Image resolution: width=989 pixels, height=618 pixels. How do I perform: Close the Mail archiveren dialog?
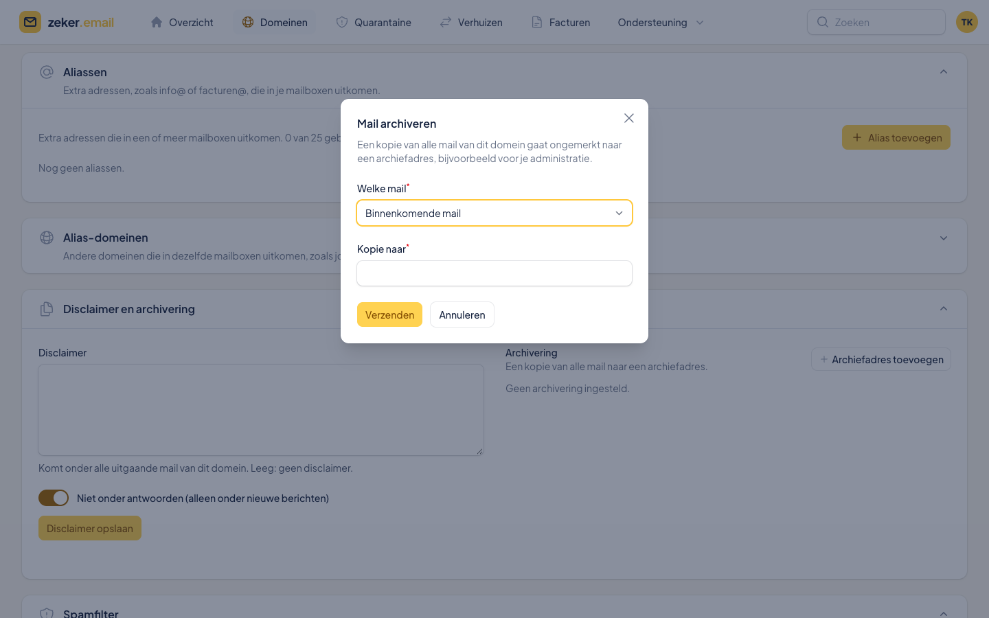[629, 118]
